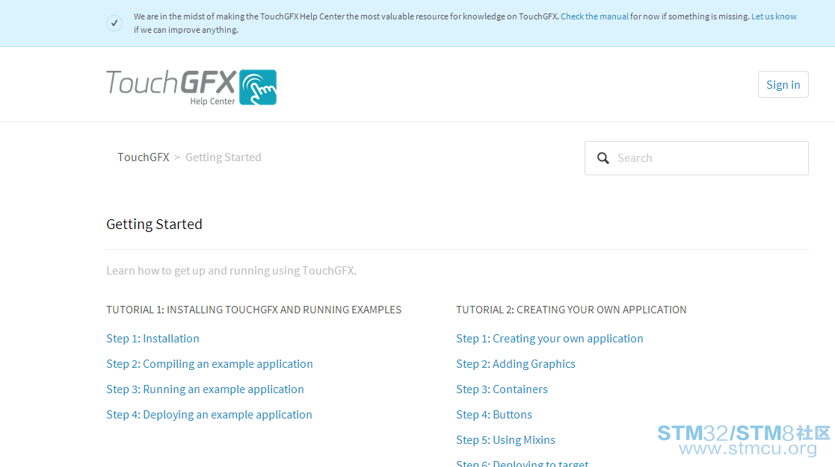Click the magnifying glass search icon
This screenshot has width=835, height=467.
pyautogui.click(x=603, y=158)
